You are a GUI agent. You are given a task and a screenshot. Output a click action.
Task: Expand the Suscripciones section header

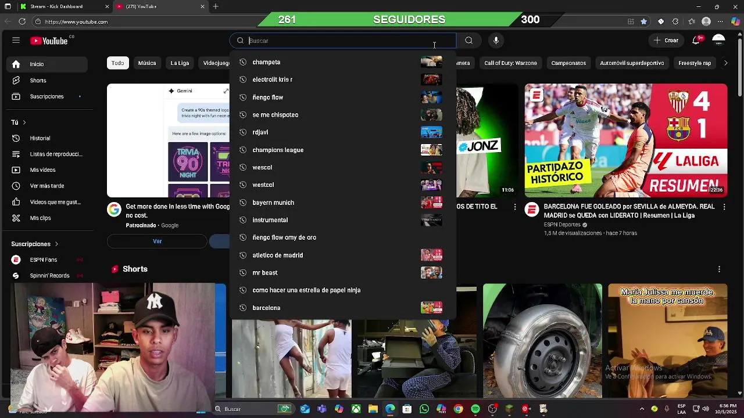(35, 244)
